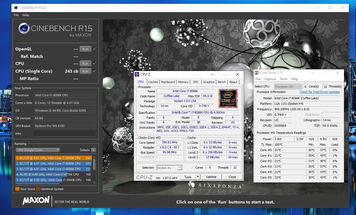Screen dimensions: 356x215
Task: Click the Cinebench R15 title bar icon
Action: coord(16,8)
